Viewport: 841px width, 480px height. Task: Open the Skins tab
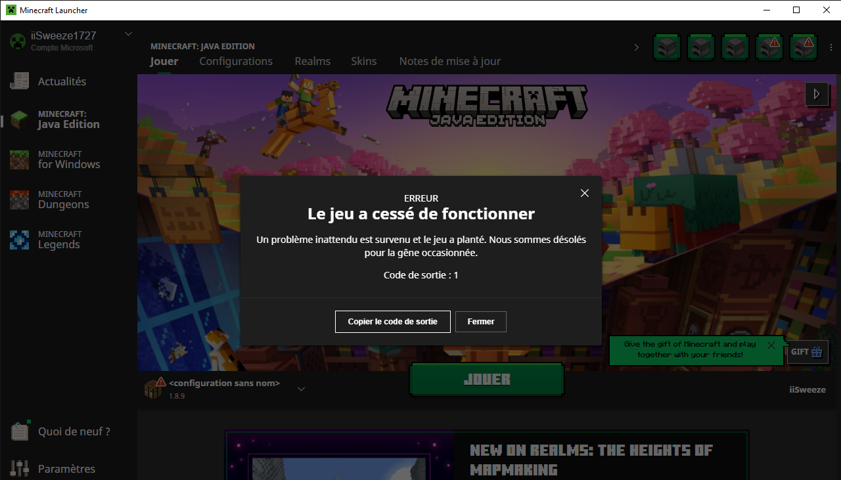[364, 61]
